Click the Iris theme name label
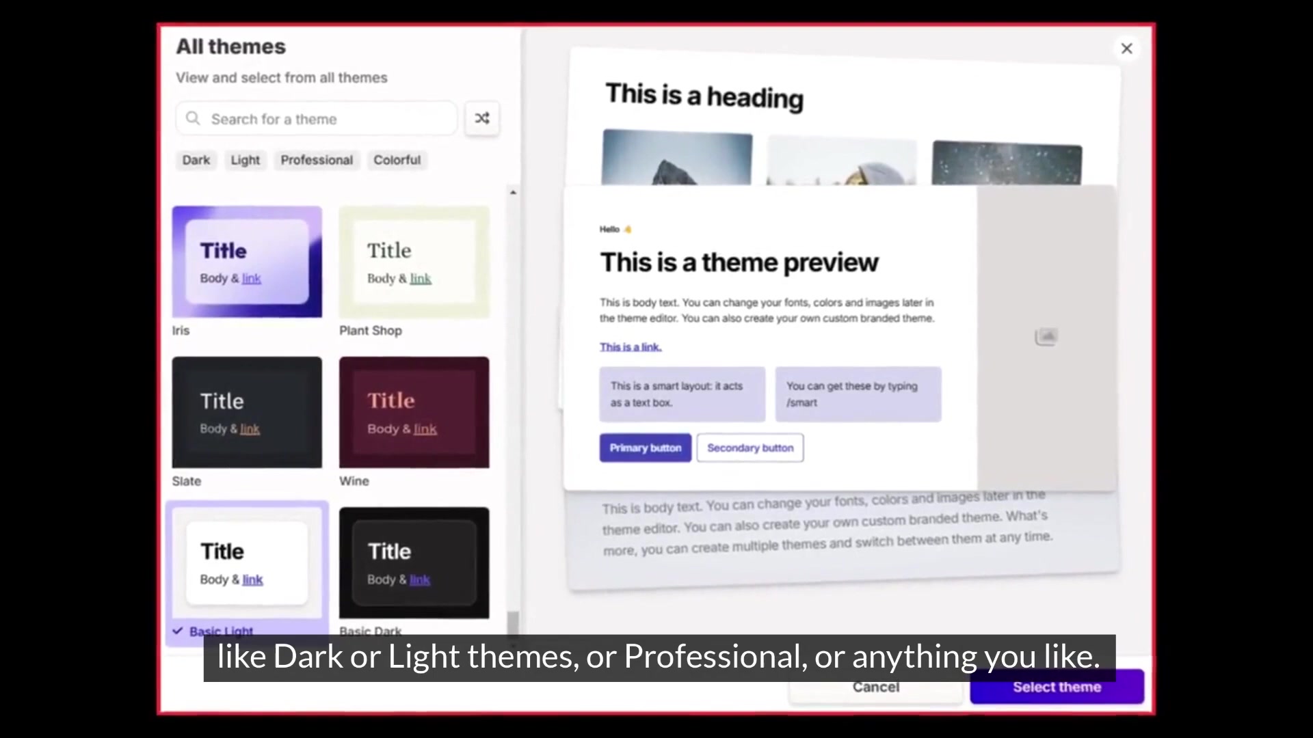1313x738 pixels. coord(181,330)
